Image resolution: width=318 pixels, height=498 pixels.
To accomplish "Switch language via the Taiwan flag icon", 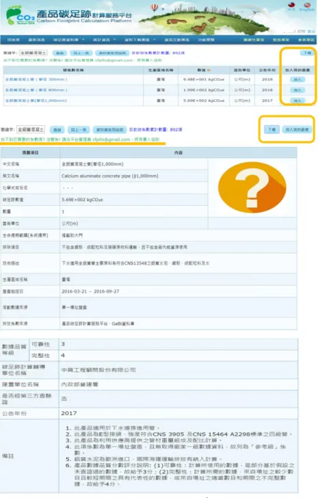I will pos(291,6).
